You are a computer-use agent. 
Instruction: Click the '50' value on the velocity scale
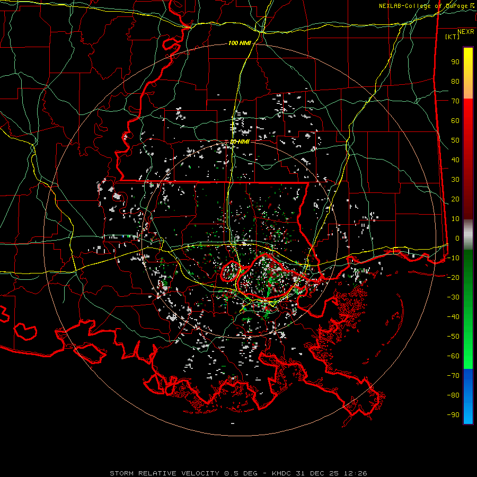tap(455, 140)
